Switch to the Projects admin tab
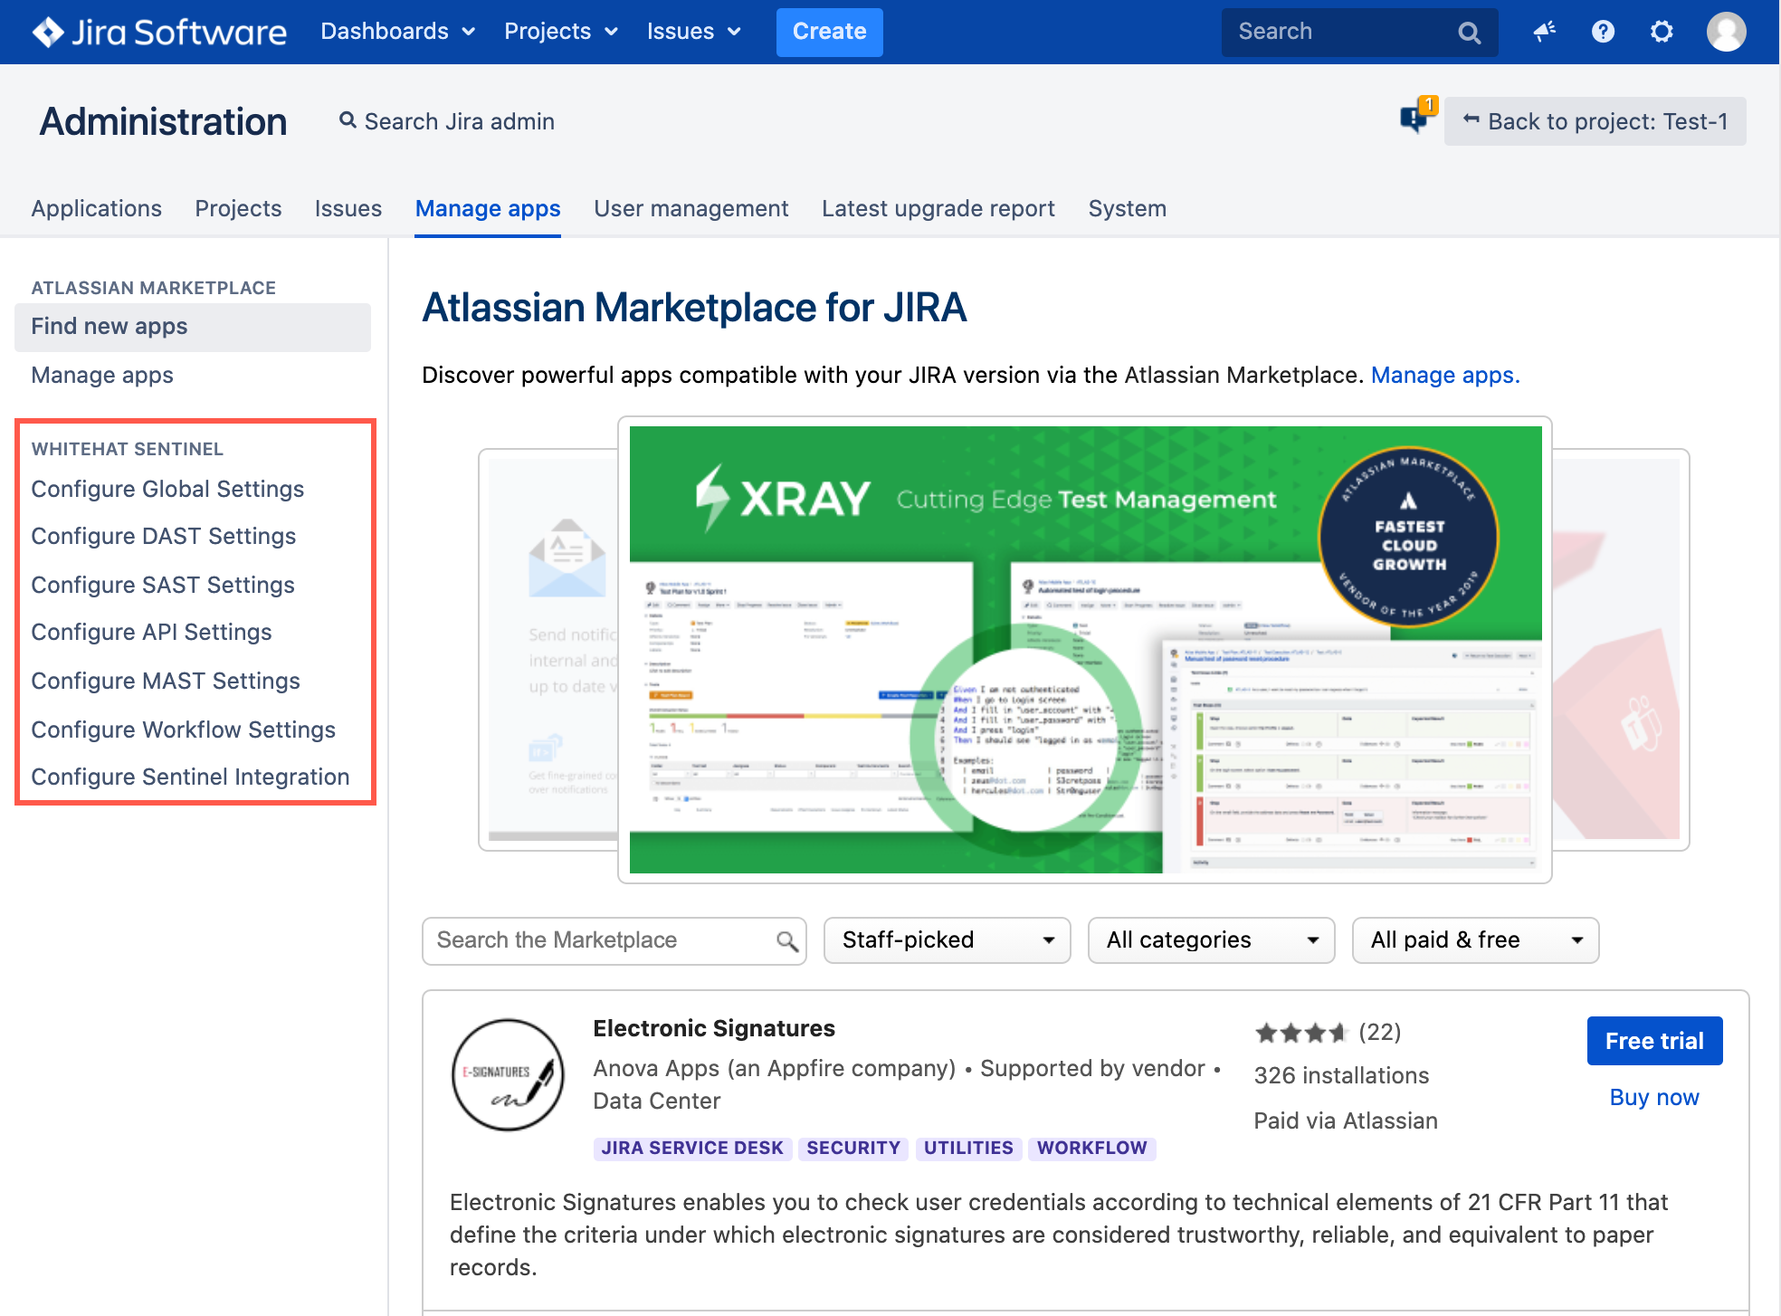This screenshot has width=1781, height=1316. click(238, 208)
